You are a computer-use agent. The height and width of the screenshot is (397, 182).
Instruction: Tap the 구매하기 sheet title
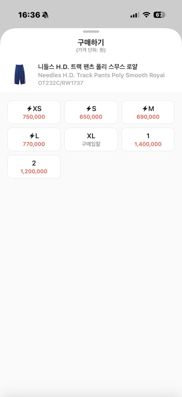pyautogui.click(x=91, y=42)
